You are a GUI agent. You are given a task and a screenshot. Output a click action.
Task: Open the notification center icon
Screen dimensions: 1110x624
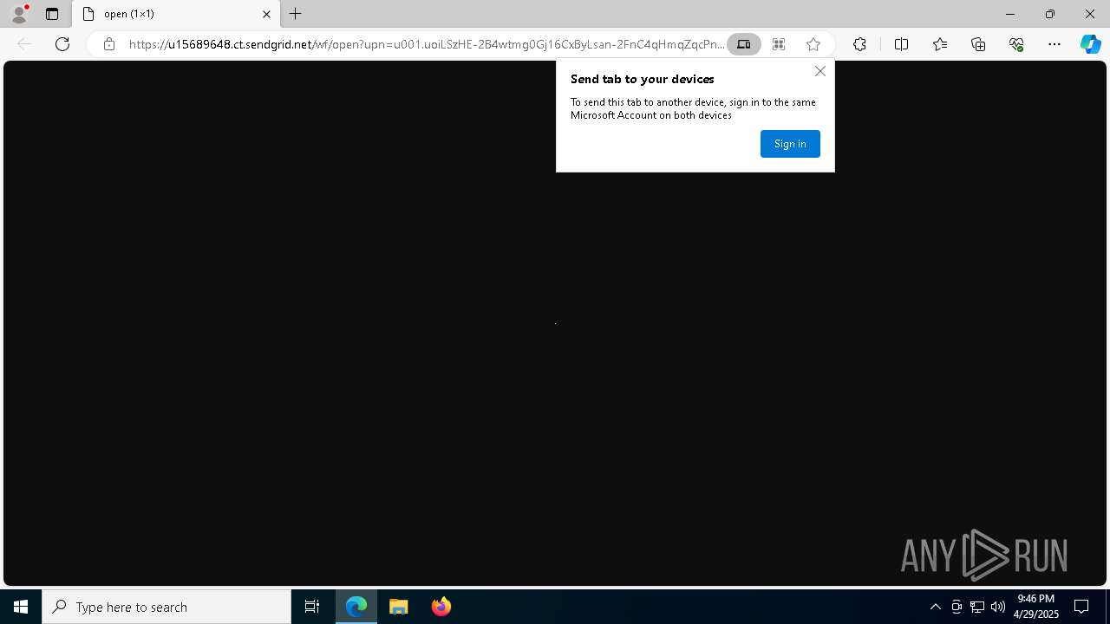pyautogui.click(x=1082, y=607)
